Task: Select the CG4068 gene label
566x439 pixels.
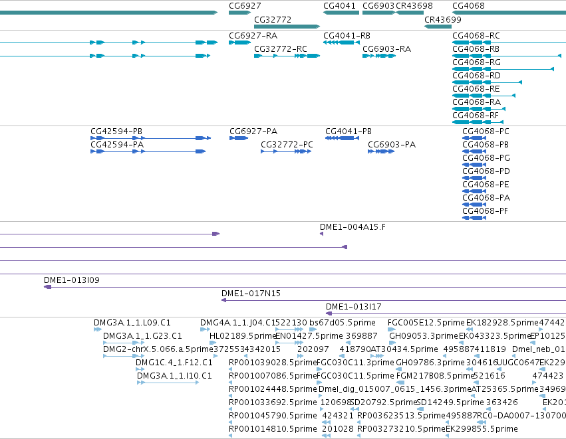Action: click(x=468, y=6)
